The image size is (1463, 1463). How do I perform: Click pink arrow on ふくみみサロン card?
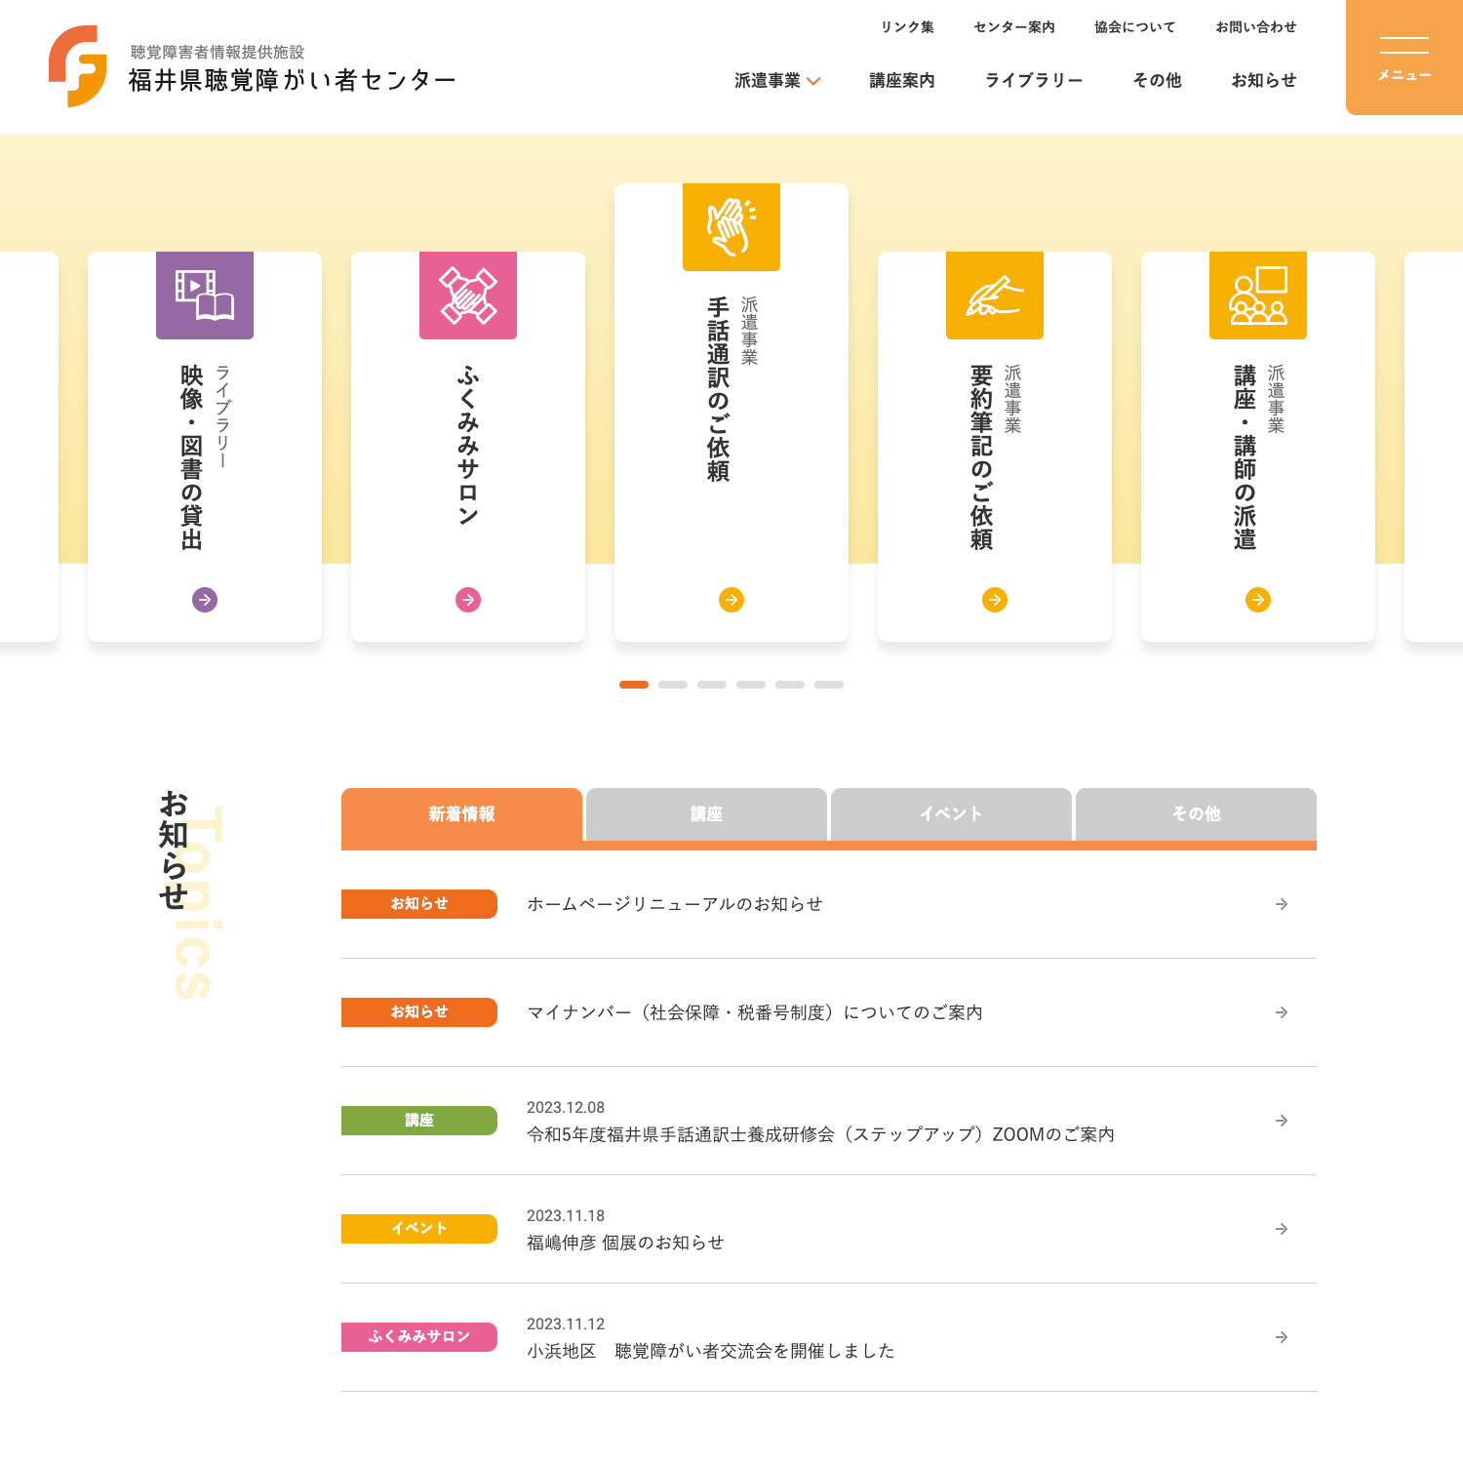pyautogui.click(x=468, y=600)
